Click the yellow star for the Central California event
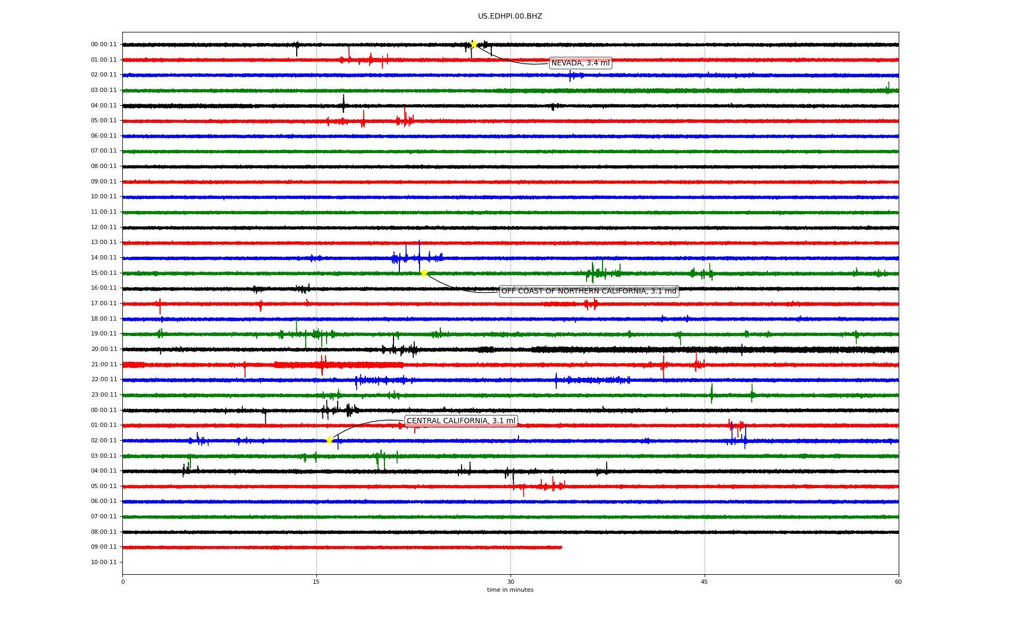The height and width of the screenshot is (638, 1021). 329,440
